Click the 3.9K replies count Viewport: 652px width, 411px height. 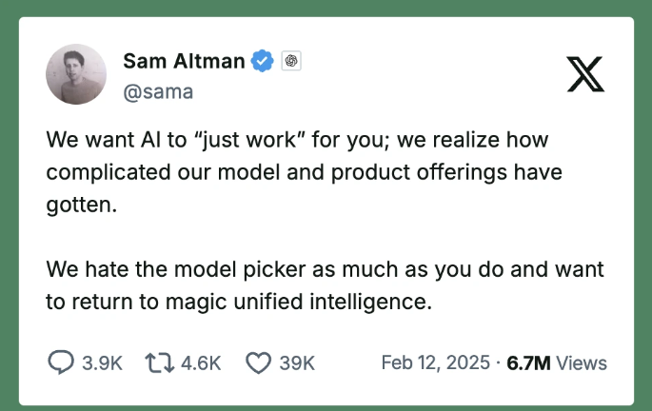(x=103, y=362)
